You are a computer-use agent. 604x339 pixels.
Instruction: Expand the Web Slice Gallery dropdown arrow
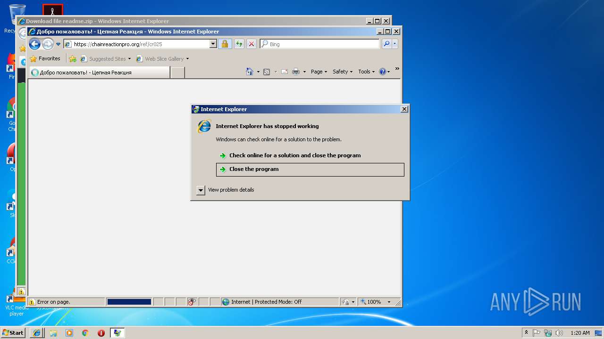pyautogui.click(x=187, y=59)
